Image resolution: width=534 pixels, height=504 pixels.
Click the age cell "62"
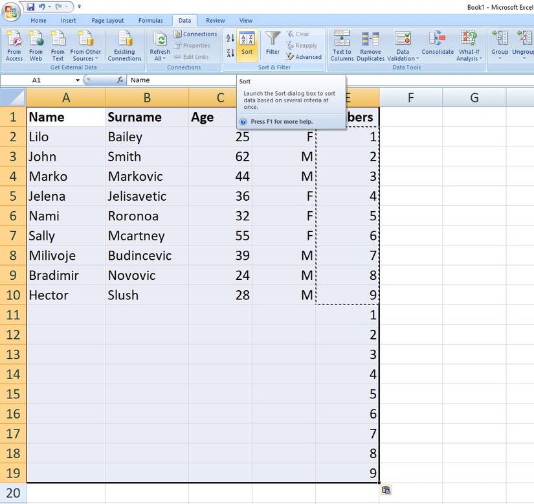(x=220, y=157)
